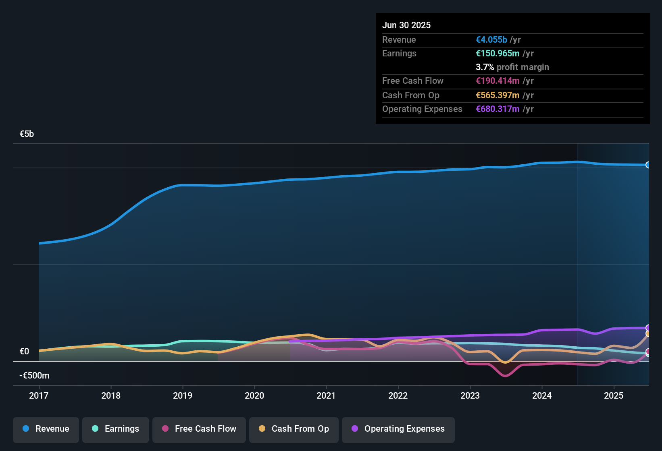Select the 2017 x-axis label
The width and height of the screenshot is (662, 451).
39,395
